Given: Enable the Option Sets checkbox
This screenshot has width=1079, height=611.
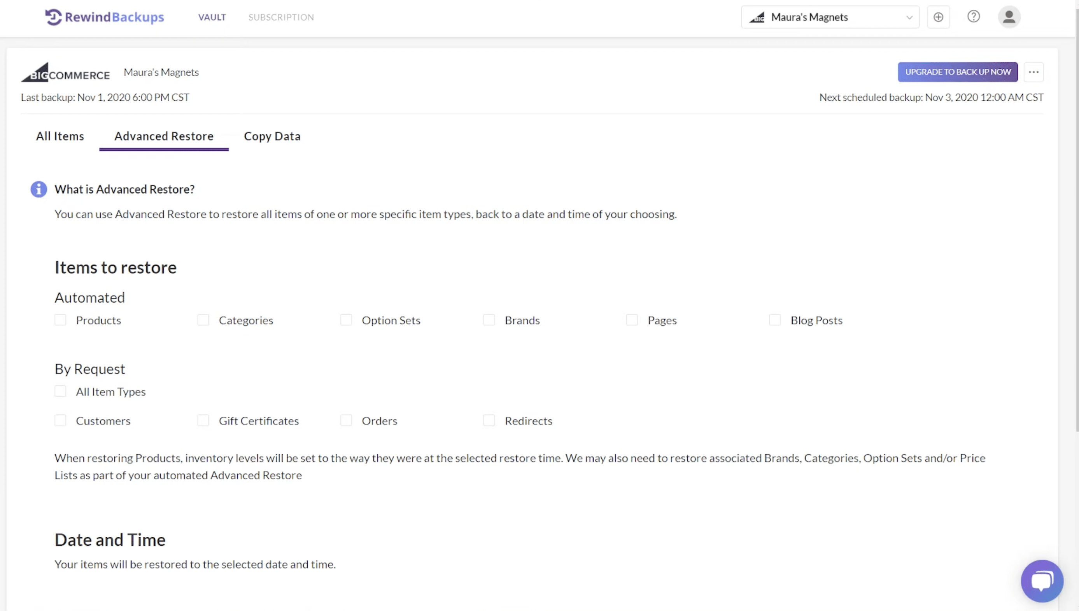Looking at the screenshot, I should coord(346,320).
